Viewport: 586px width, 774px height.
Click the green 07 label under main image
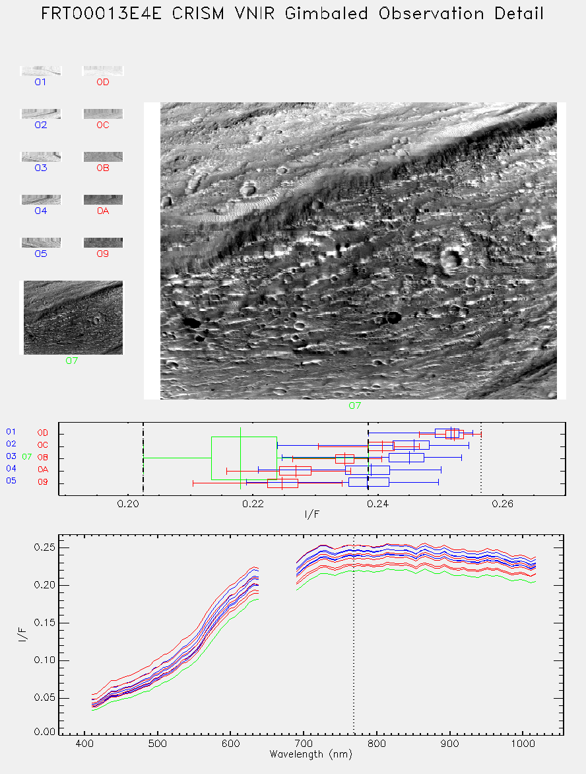(x=354, y=405)
